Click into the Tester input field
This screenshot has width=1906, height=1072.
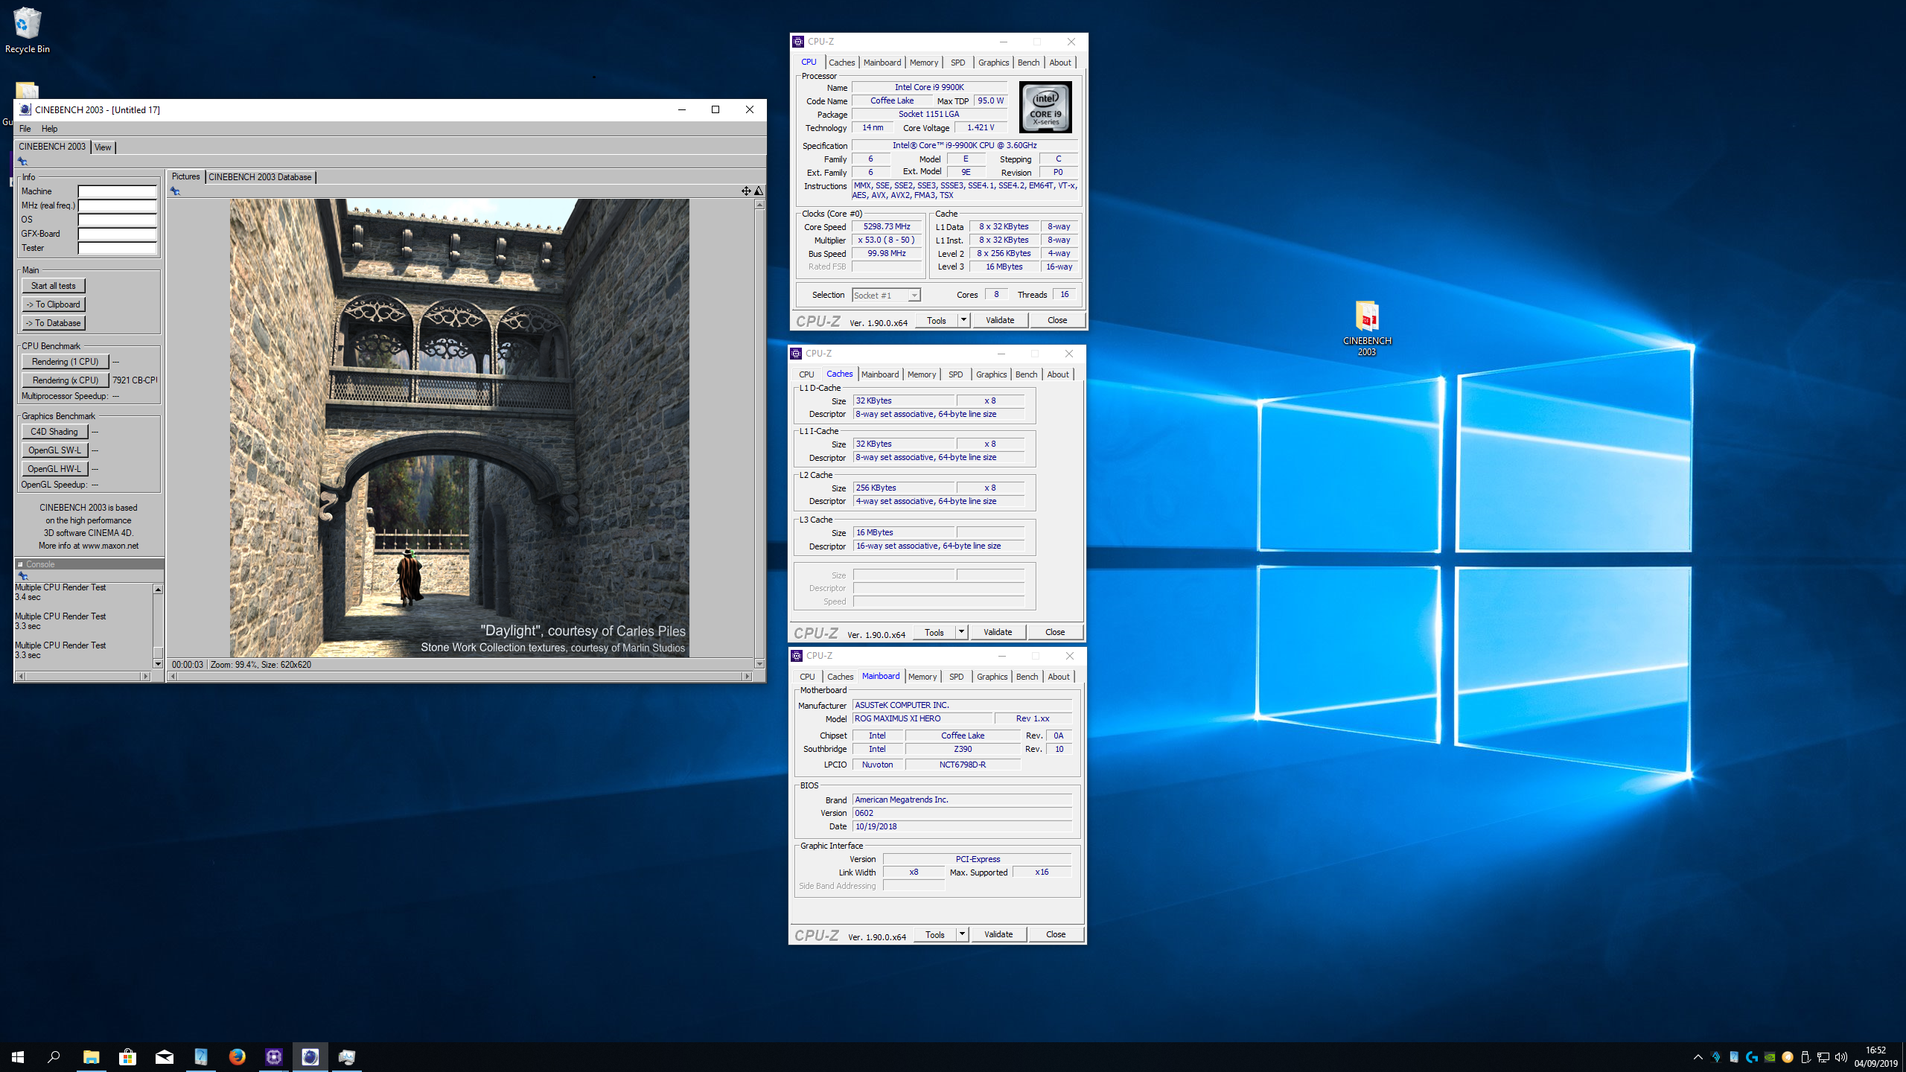tap(118, 248)
